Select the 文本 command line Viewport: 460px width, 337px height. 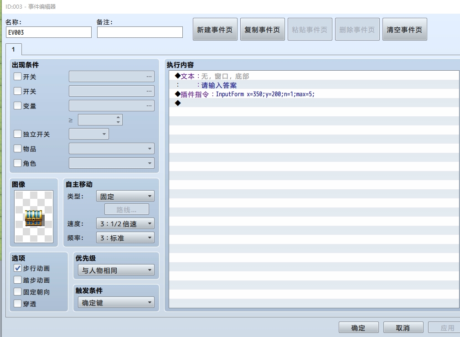click(x=314, y=76)
